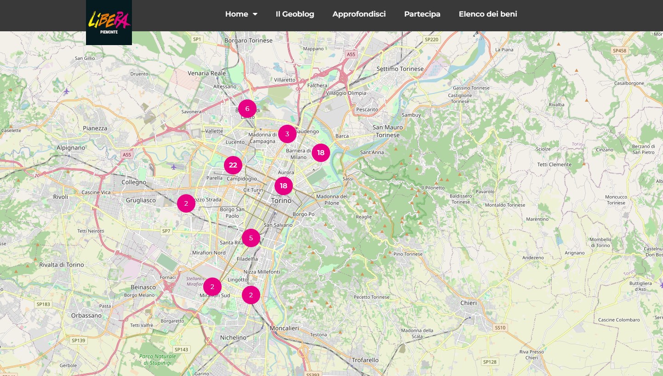
Task: Navigate to Approfondisci
Action: pos(359,14)
